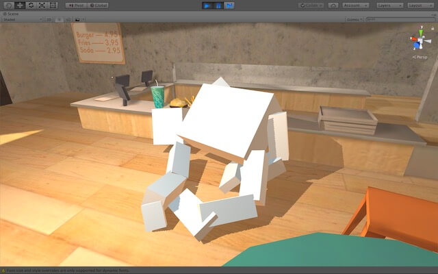Select the burger on the counter
The width and height of the screenshot is (438, 274).
tap(178, 103)
